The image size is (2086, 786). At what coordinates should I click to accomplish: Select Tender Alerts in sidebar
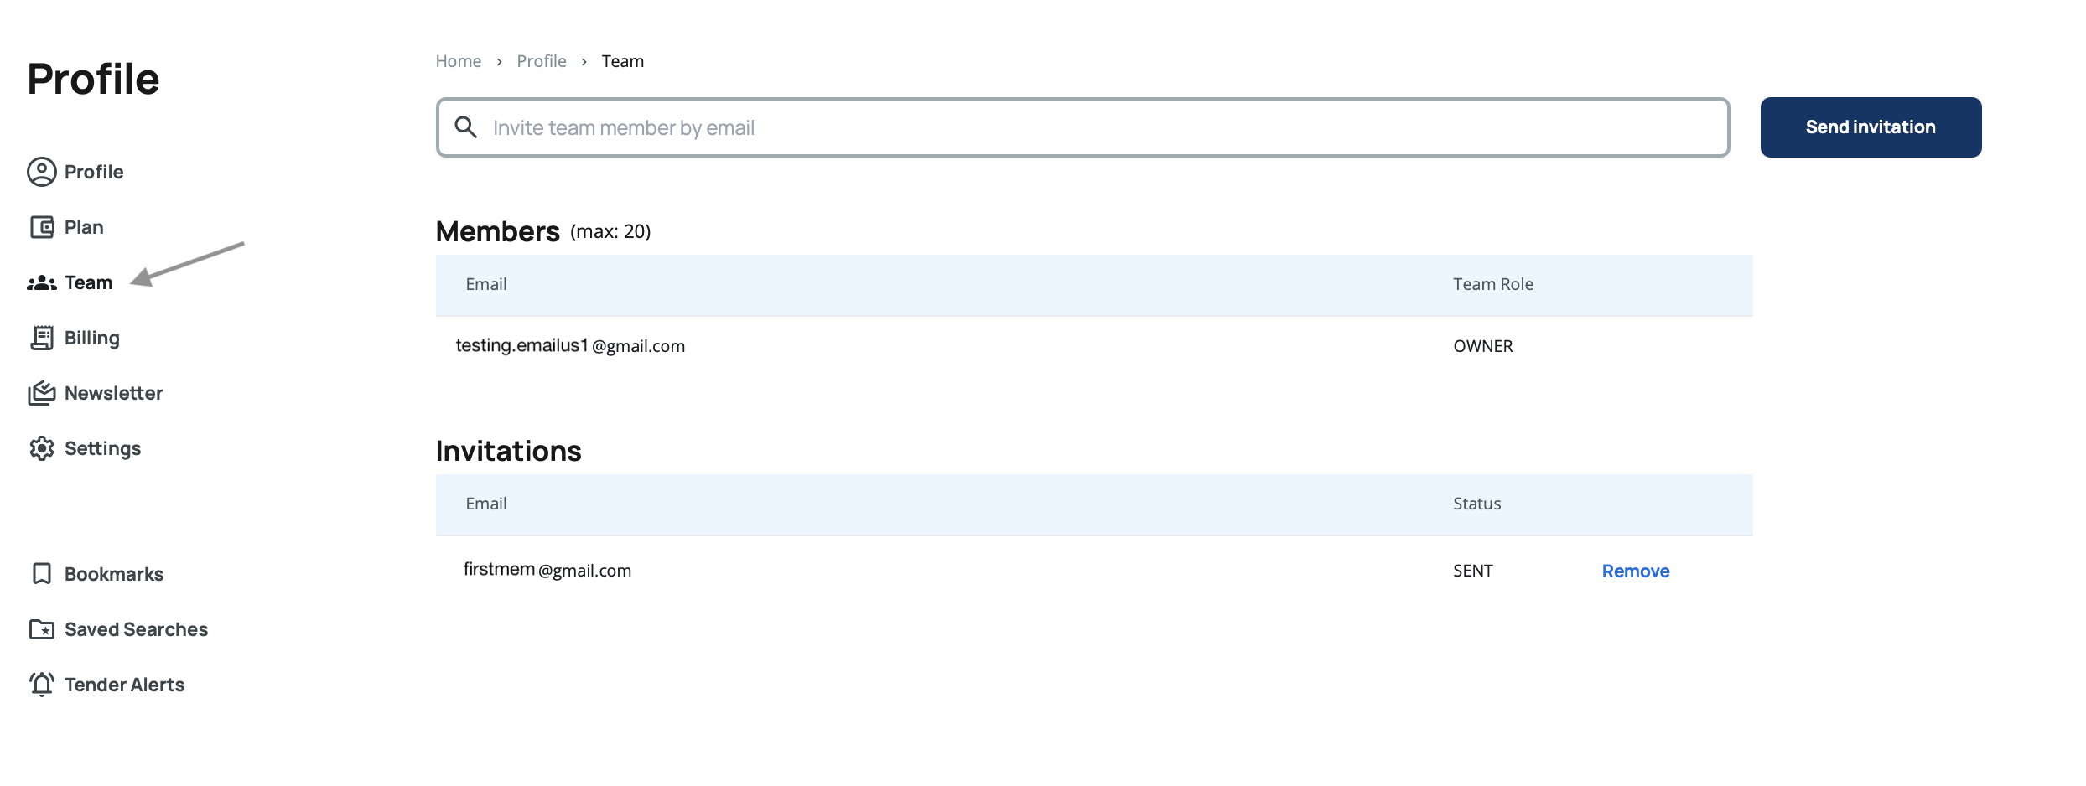point(124,685)
